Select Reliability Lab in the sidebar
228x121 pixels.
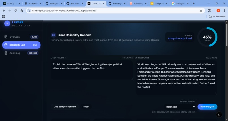point(21,45)
